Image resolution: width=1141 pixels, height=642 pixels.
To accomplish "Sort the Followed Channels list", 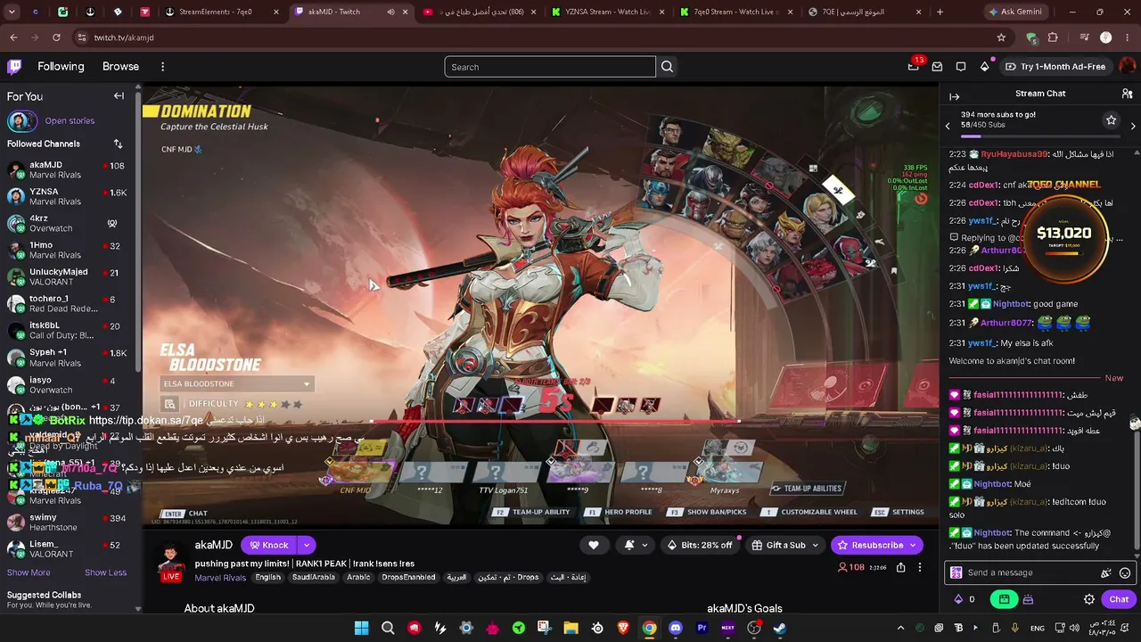I will point(118,144).
